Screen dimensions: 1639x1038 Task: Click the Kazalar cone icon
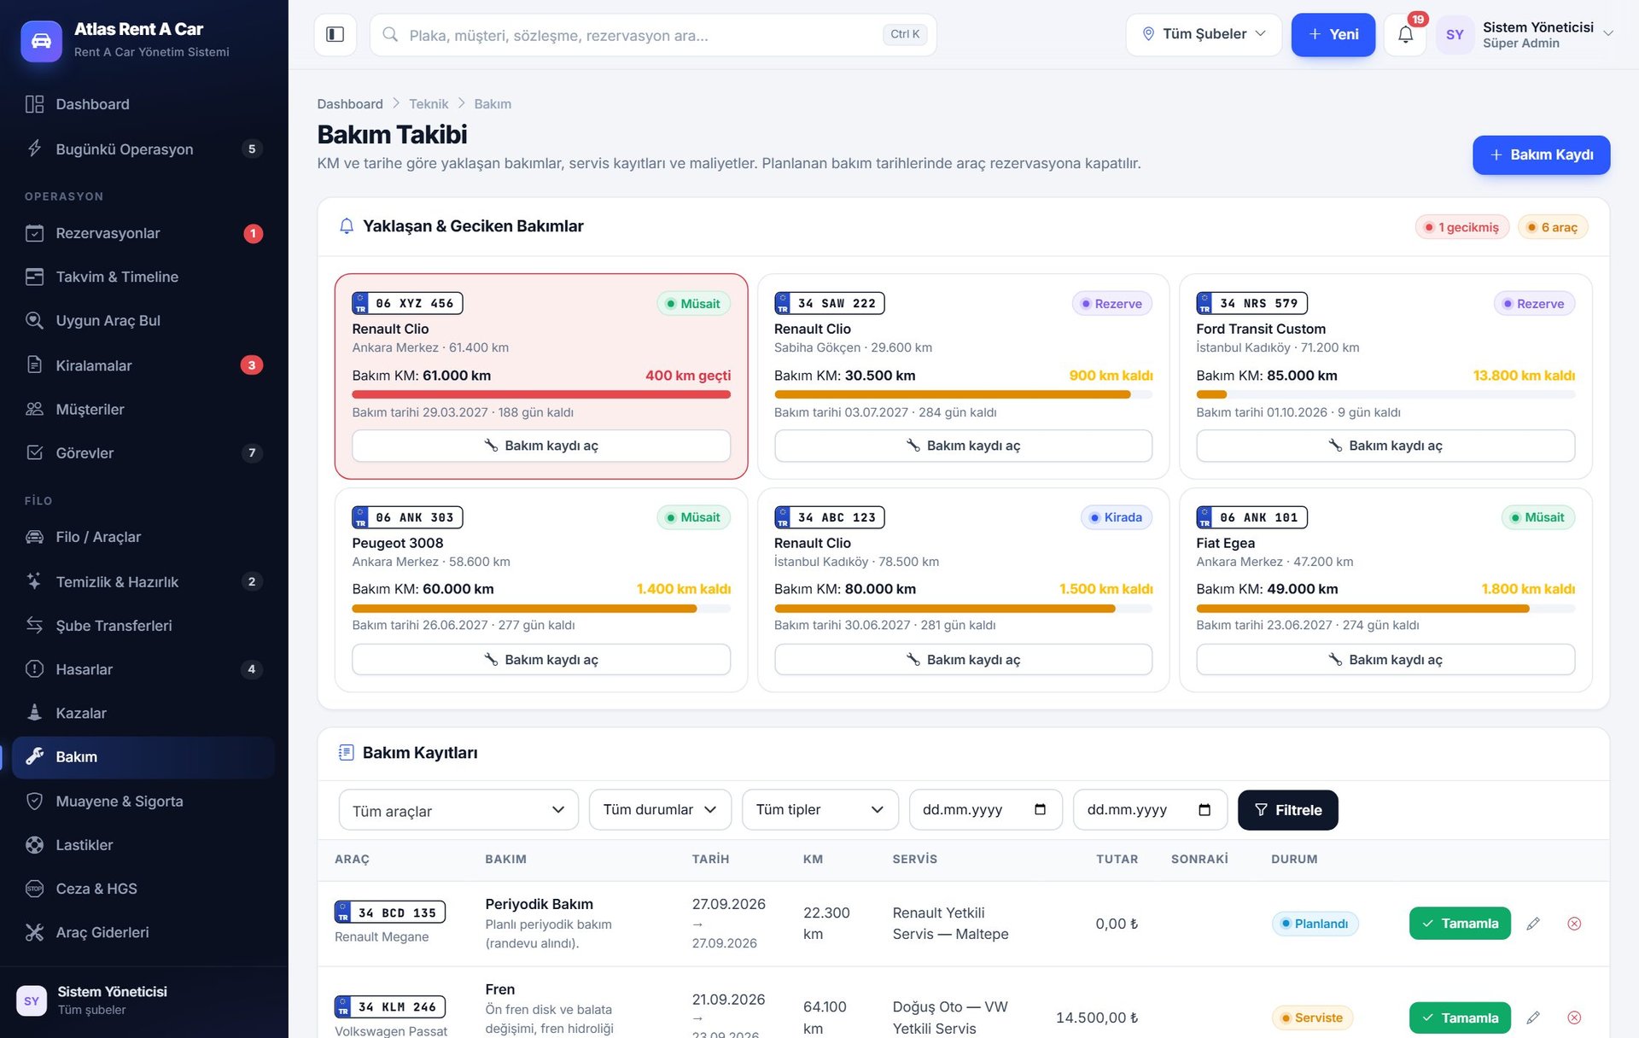click(x=34, y=713)
